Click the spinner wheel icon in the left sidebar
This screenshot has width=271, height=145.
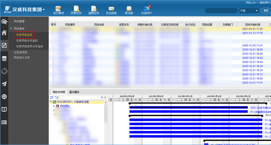(x=4, y=71)
